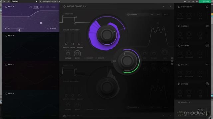Image resolution: width=213 pixels, height=119 pixels.
Task: Select previous sound for Drone Combo layer
Action: click(163, 6)
